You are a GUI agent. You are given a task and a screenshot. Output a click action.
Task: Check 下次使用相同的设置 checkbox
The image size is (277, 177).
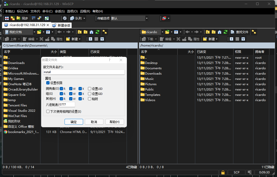click(48, 112)
